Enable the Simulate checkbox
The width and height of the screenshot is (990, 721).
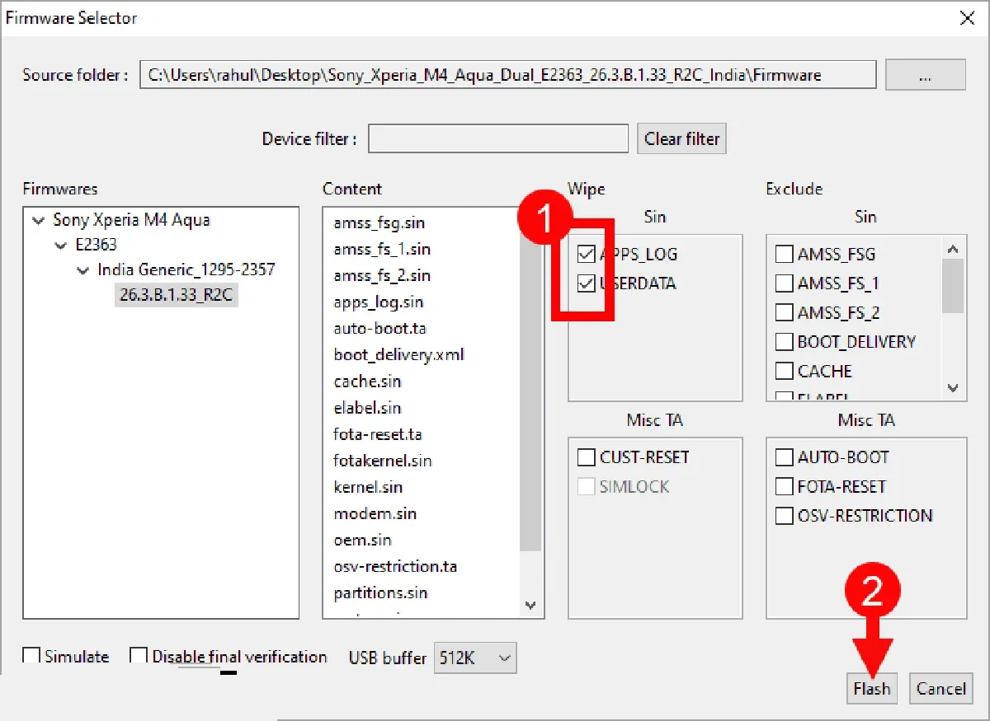pyautogui.click(x=31, y=657)
